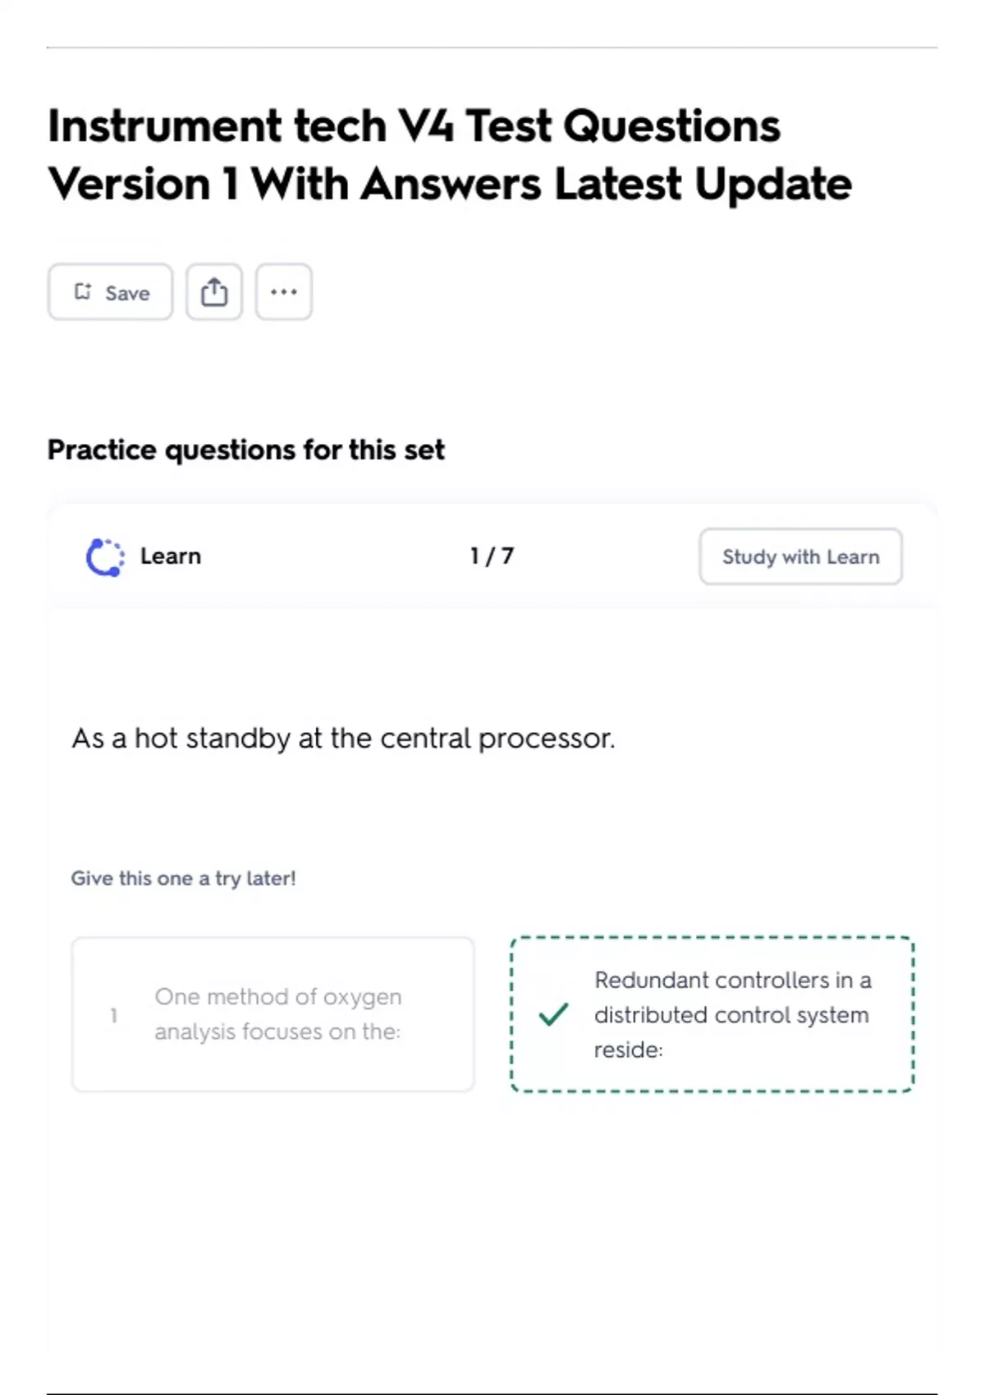This screenshot has width=985, height=1395.
Task: Click the Save button label
Action: (127, 293)
